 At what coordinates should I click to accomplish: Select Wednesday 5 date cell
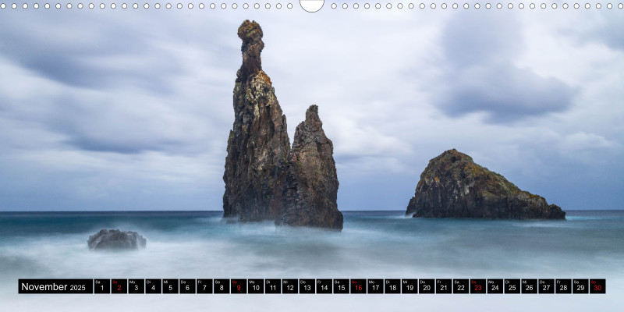pyautogui.click(x=170, y=286)
